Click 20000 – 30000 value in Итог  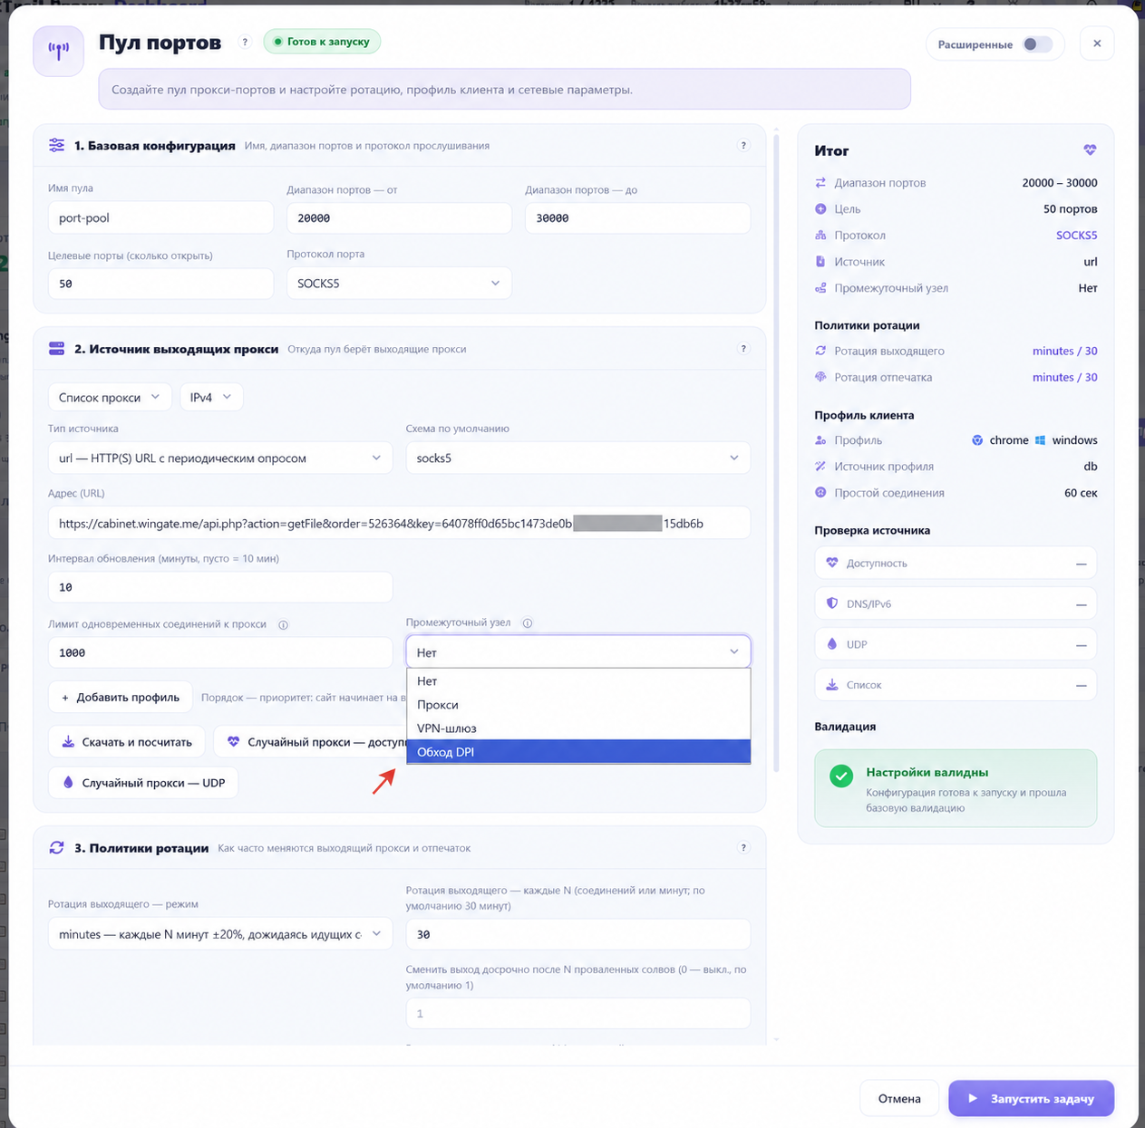pos(1060,183)
